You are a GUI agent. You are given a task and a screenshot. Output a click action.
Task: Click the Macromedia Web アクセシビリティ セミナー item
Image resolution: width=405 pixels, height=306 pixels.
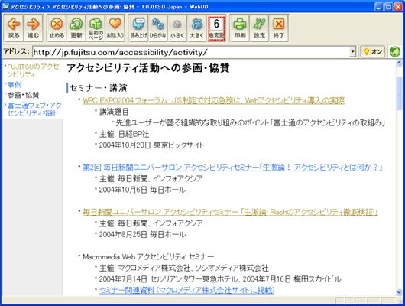point(148,257)
